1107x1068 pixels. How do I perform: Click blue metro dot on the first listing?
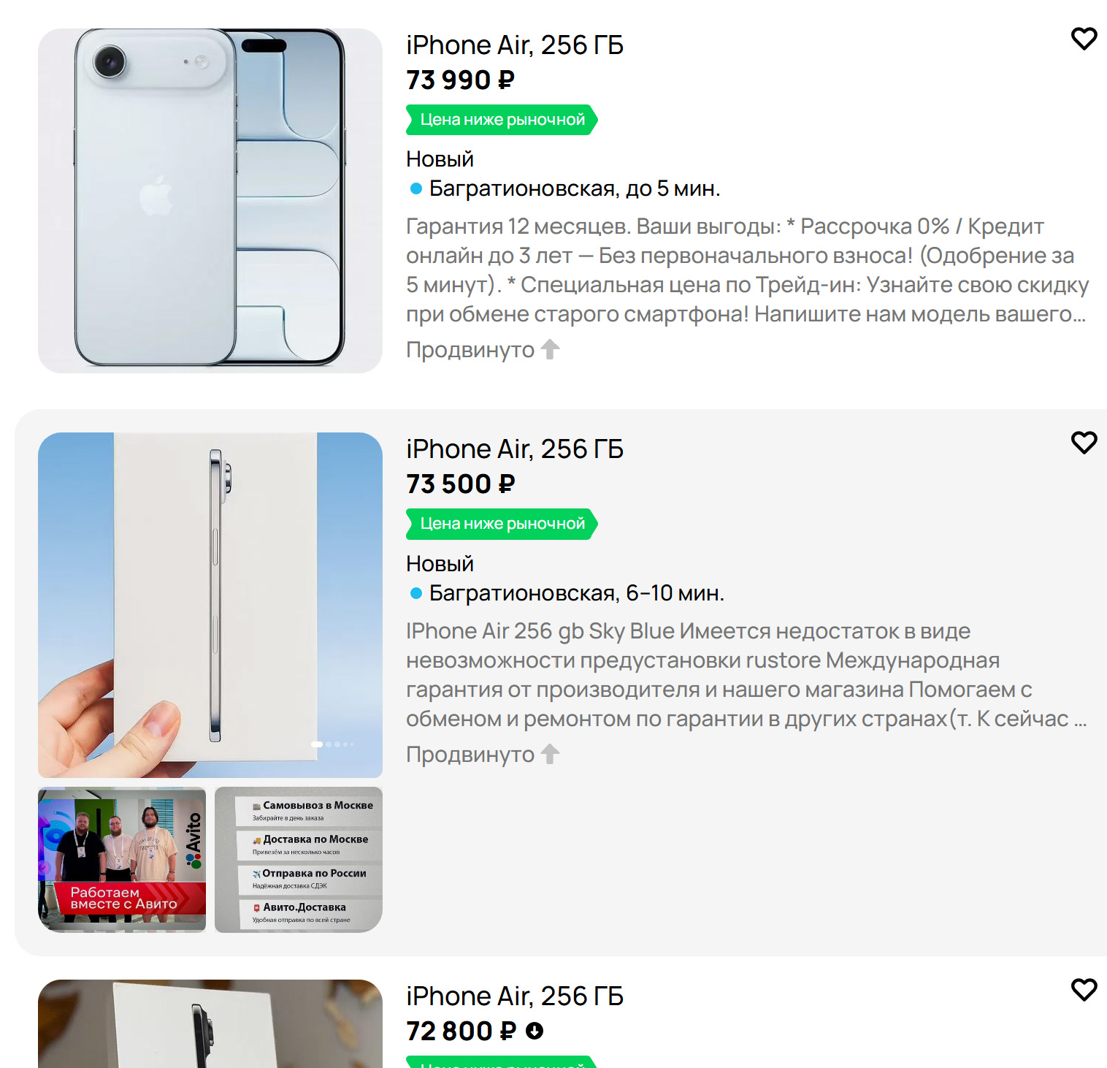(x=416, y=188)
